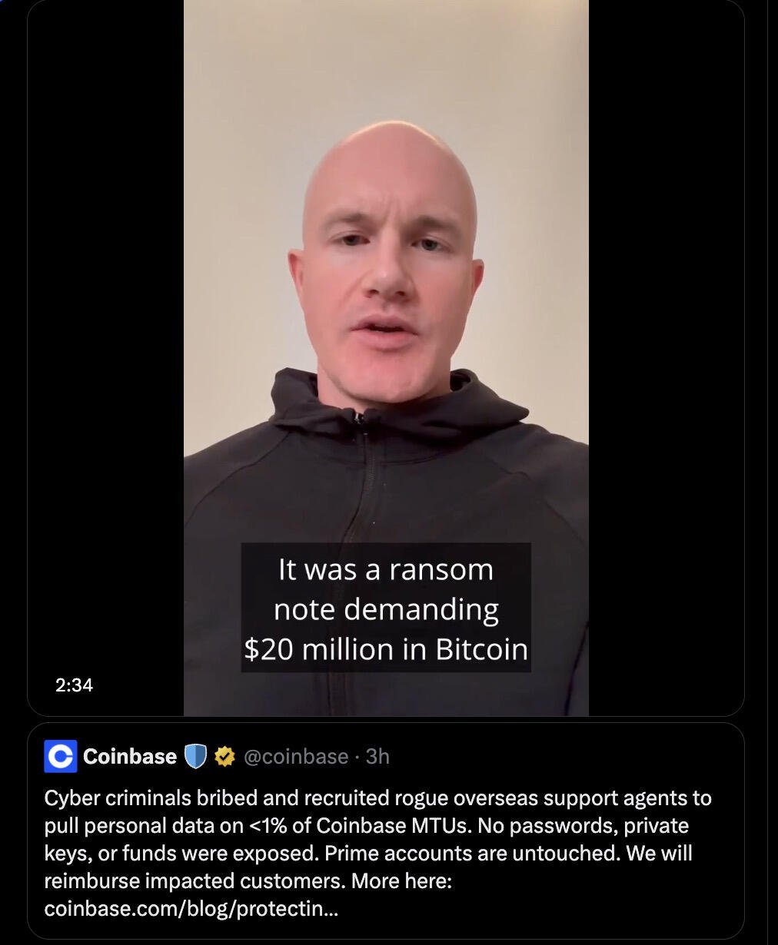Click the caption line 'It was a ransom'
The width and height of the screenshot is (778, 945).
point(386,569)
